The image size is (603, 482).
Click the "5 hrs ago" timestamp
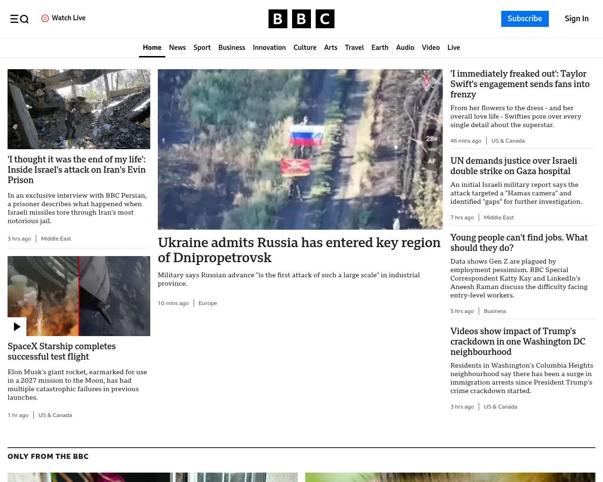[462, 311]
